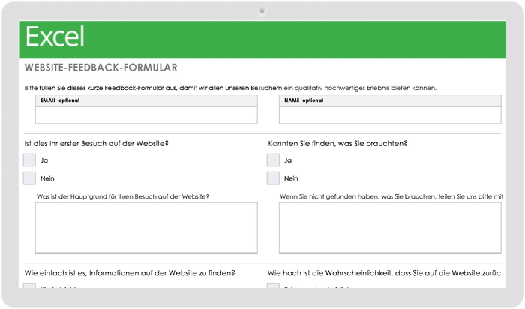The width and height of the screenshot is (525, 309).
Task: Click the tablet camera dot at top
Action: tap(262, 10)
